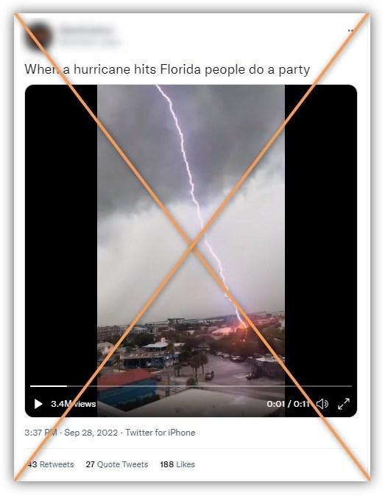
Task: Open the blurred account handle
Action: pyautogui.click(x=90, y=41)
